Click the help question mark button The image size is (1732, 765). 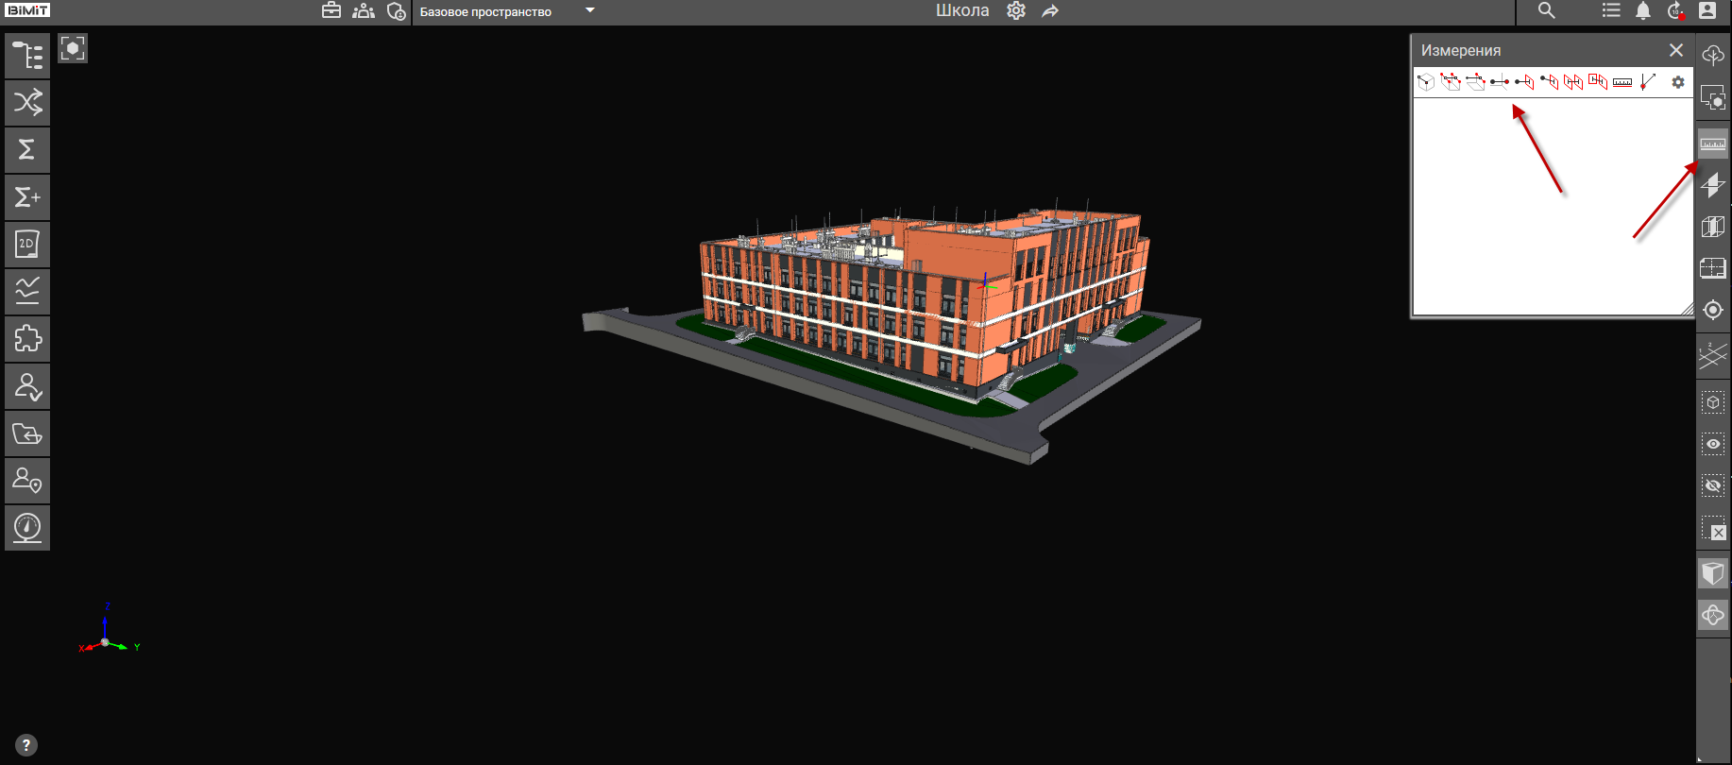[26, 745]
